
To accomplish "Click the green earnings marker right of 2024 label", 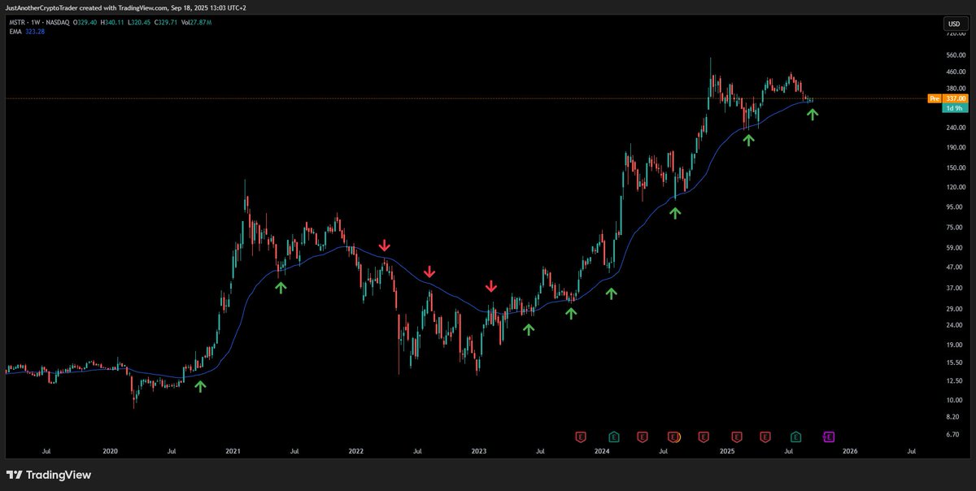I will point(613,437).
